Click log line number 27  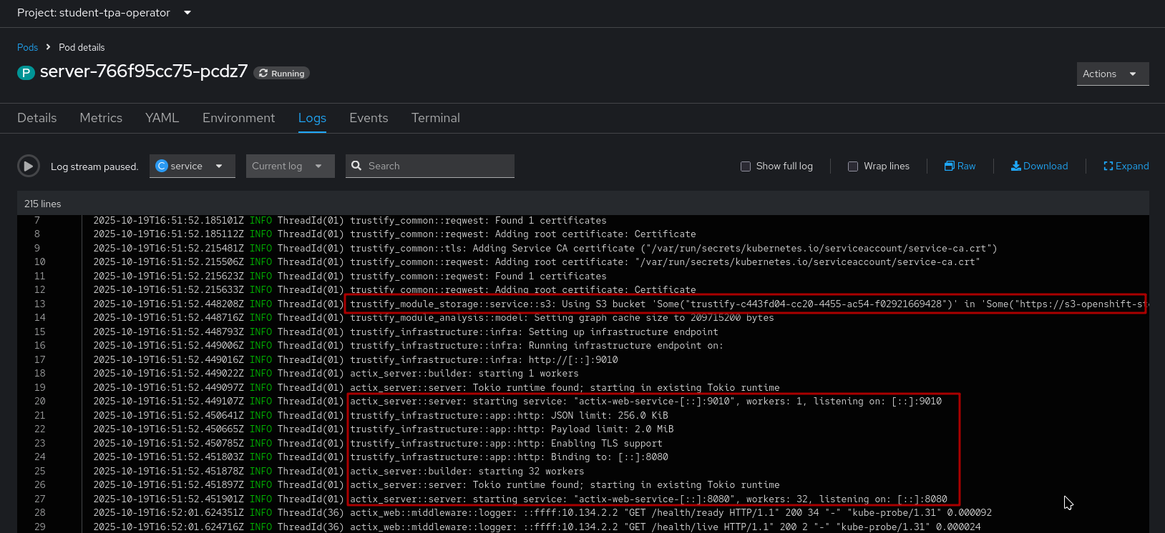coord(40,499)
